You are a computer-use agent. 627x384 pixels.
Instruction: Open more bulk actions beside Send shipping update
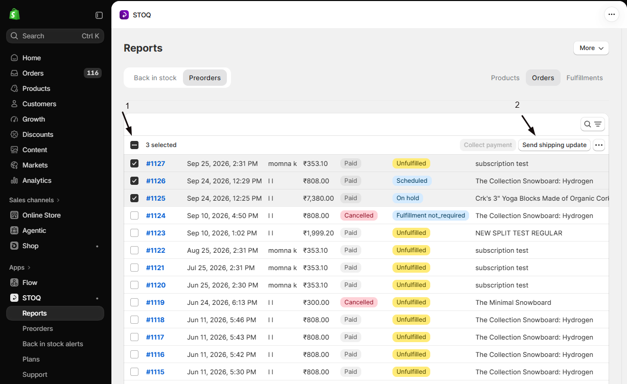599,145
